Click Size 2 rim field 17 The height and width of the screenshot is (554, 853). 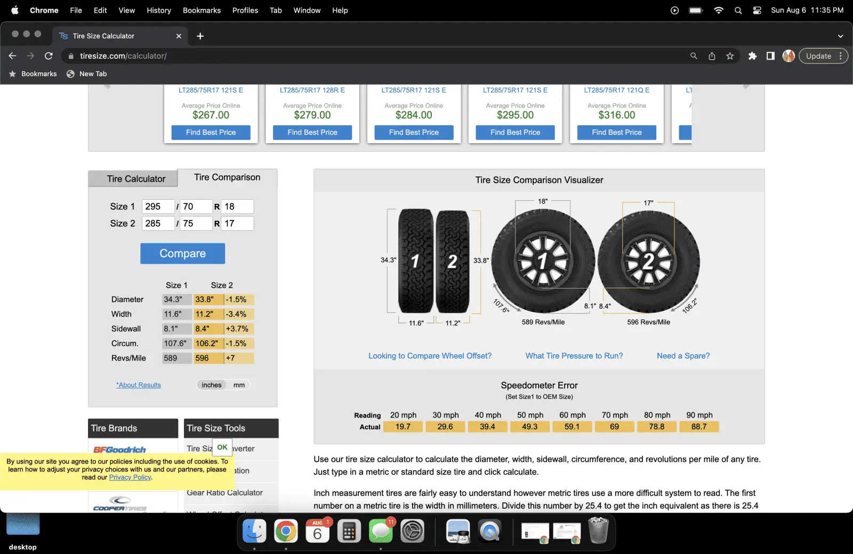[x=237, y=223]
